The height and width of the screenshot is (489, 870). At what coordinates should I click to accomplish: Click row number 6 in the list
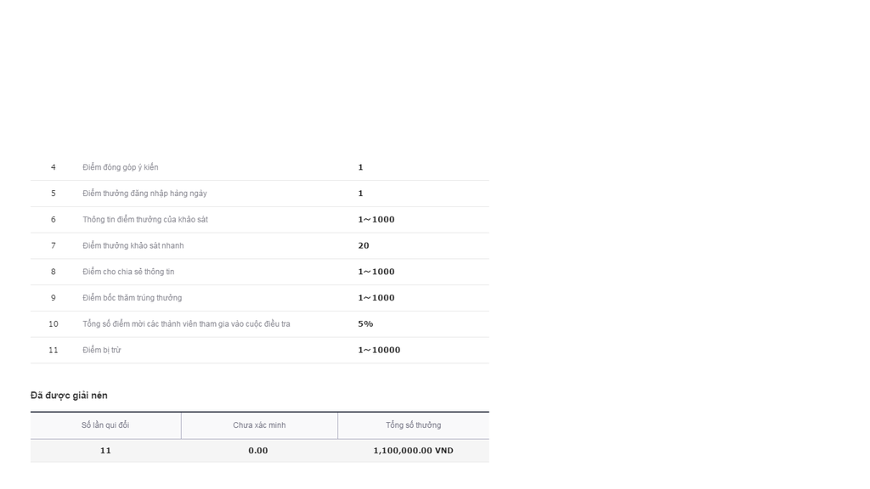coord(54,220)
